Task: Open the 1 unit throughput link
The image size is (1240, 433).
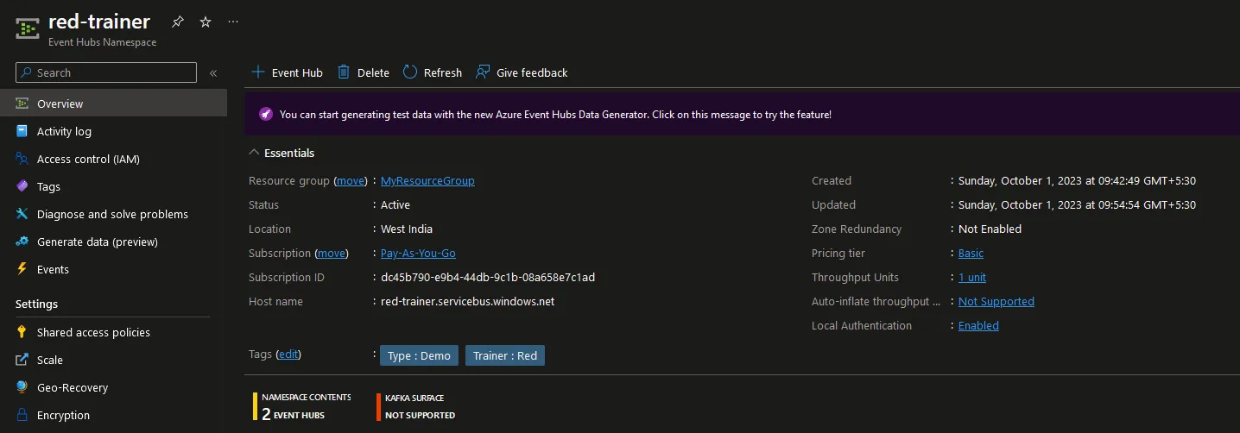Action: [x=972, y=277]
